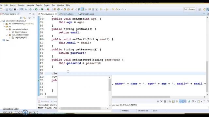Expand JRE System Library node
Screen dimensions: 209x117
coord(4,24)
